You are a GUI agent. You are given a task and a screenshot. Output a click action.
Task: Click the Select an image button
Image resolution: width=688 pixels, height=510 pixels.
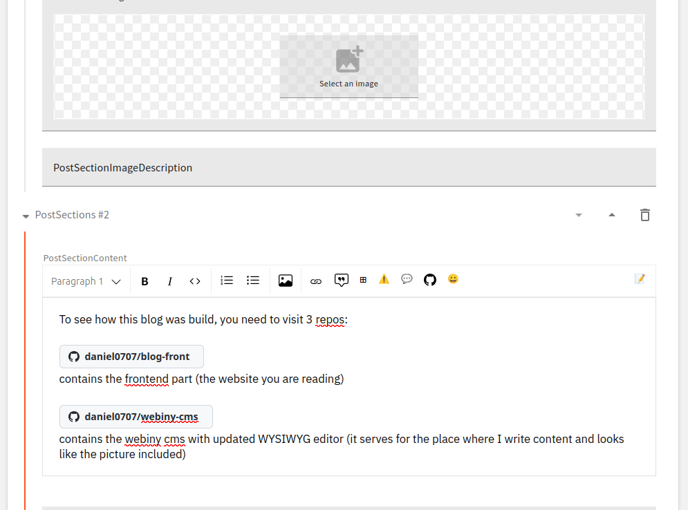(x=348, y=66)
